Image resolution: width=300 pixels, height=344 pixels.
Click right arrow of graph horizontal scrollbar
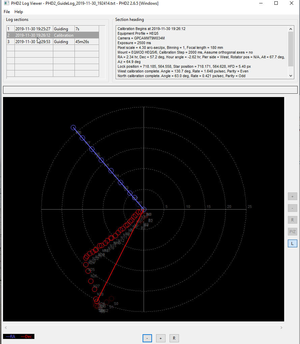click(281, 327)
